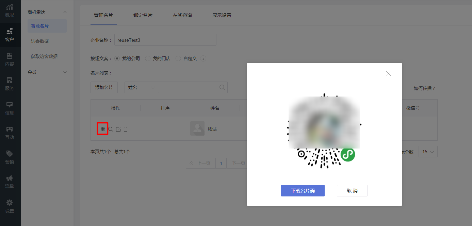Go to previous page via 上一页

[x=201, y=163]
